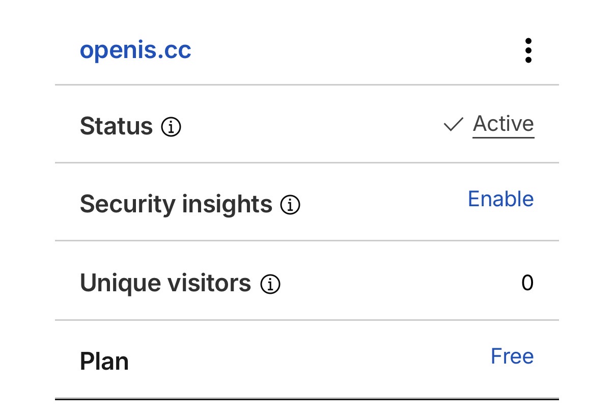The width and height of the screenshot is (614, 415).
Task: Click the Unique visitors info icon
Action: tap(270, 284)
